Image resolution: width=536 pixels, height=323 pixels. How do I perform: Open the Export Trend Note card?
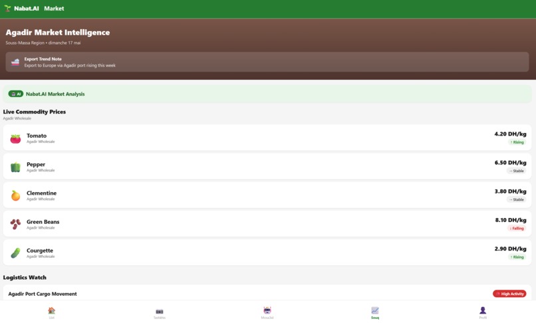(x=267, y=62)
